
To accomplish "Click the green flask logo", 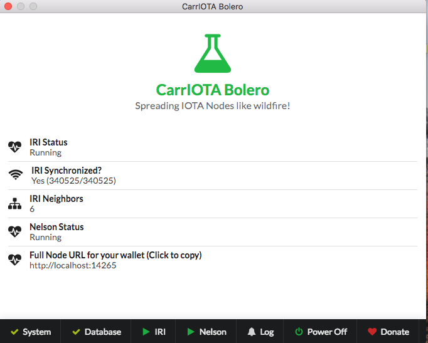I will point(213,53).
